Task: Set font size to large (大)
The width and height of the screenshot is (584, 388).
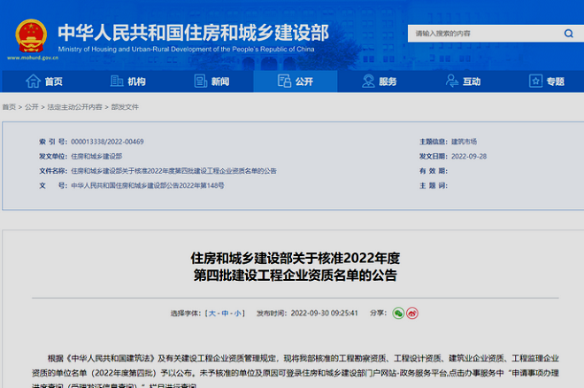Action: coord(211,314)
